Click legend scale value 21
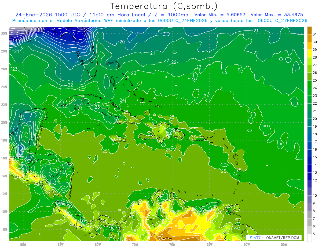Image resolution: width=322 pixels, height=248 pixels. 315,111
